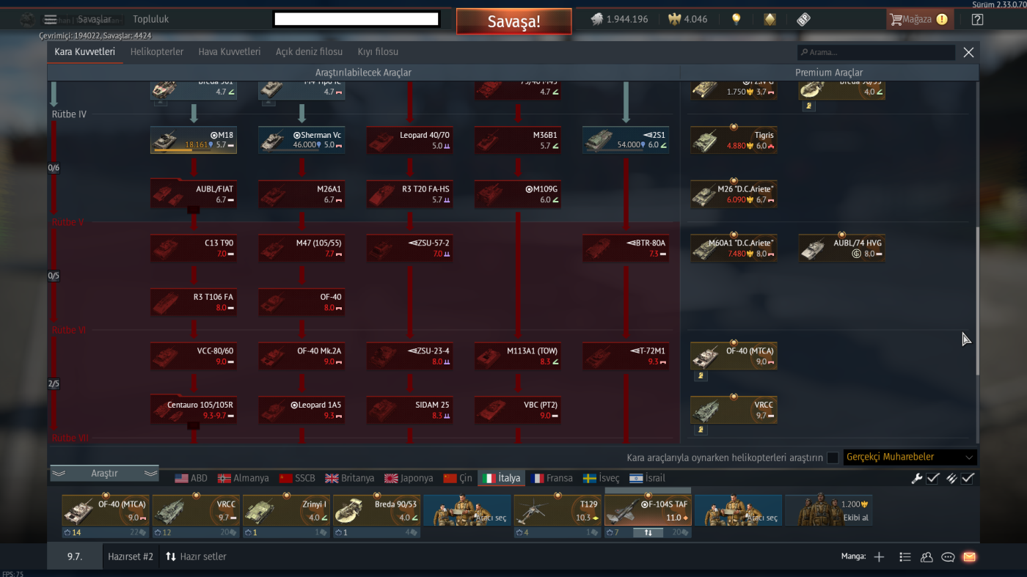1027x577 pixels.
Task: Select the Tigris premium vehicle
Action: 734,140
